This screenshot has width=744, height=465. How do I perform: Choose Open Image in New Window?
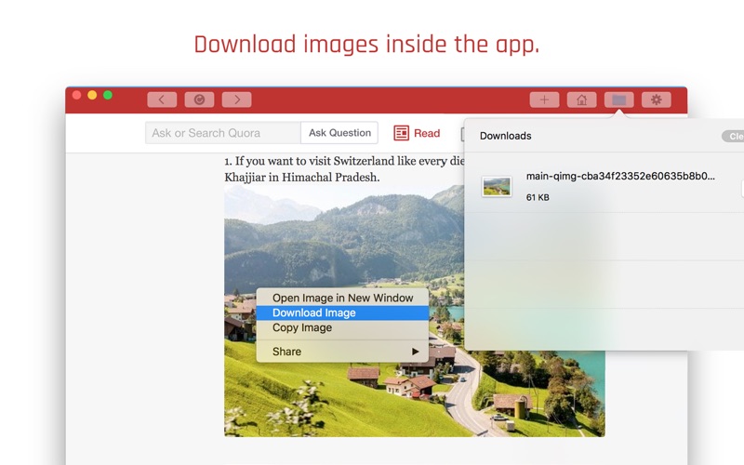pyautogui.click(x=342, y=298)
